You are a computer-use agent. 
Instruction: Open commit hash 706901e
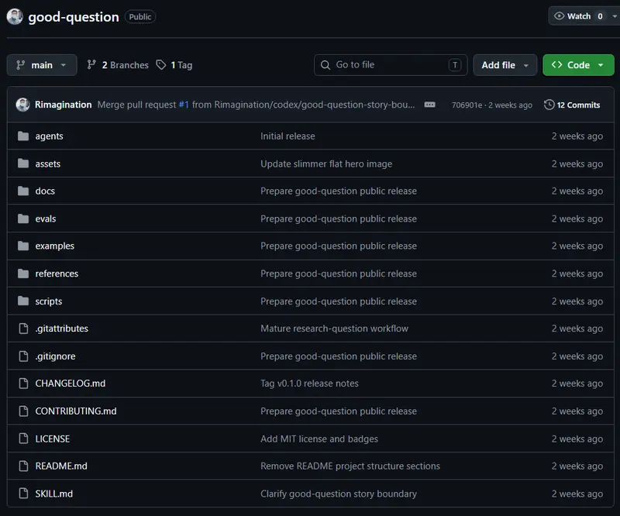pyautogui.click(x=467, y=105)
